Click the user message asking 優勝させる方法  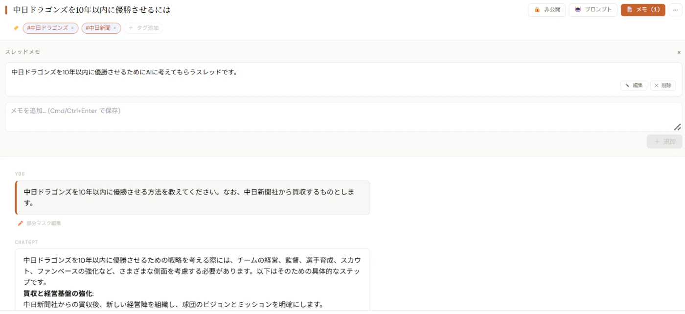tap(192, 198)
